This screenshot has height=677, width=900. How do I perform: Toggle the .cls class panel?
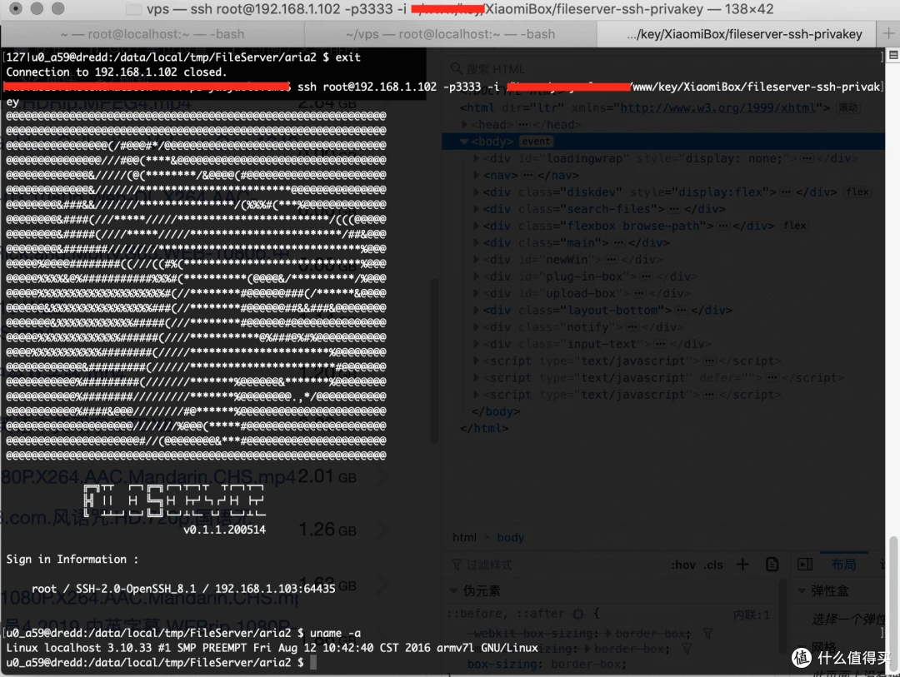[713, 565]
